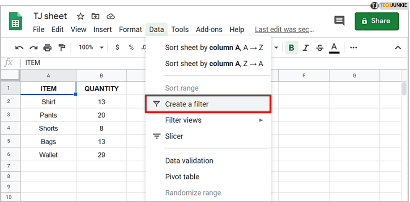
Task: Select the paint format tool
Action: pos(62,48)
